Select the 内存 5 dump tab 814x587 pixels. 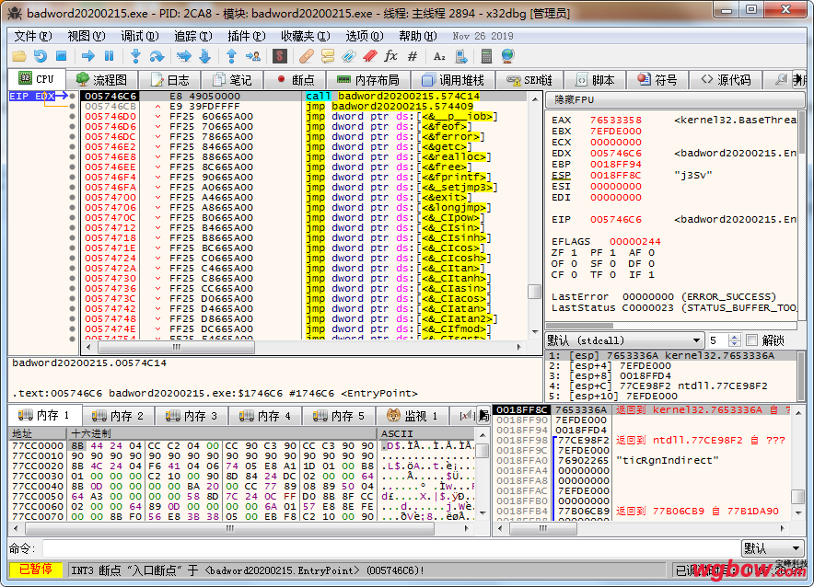(339, 415)
